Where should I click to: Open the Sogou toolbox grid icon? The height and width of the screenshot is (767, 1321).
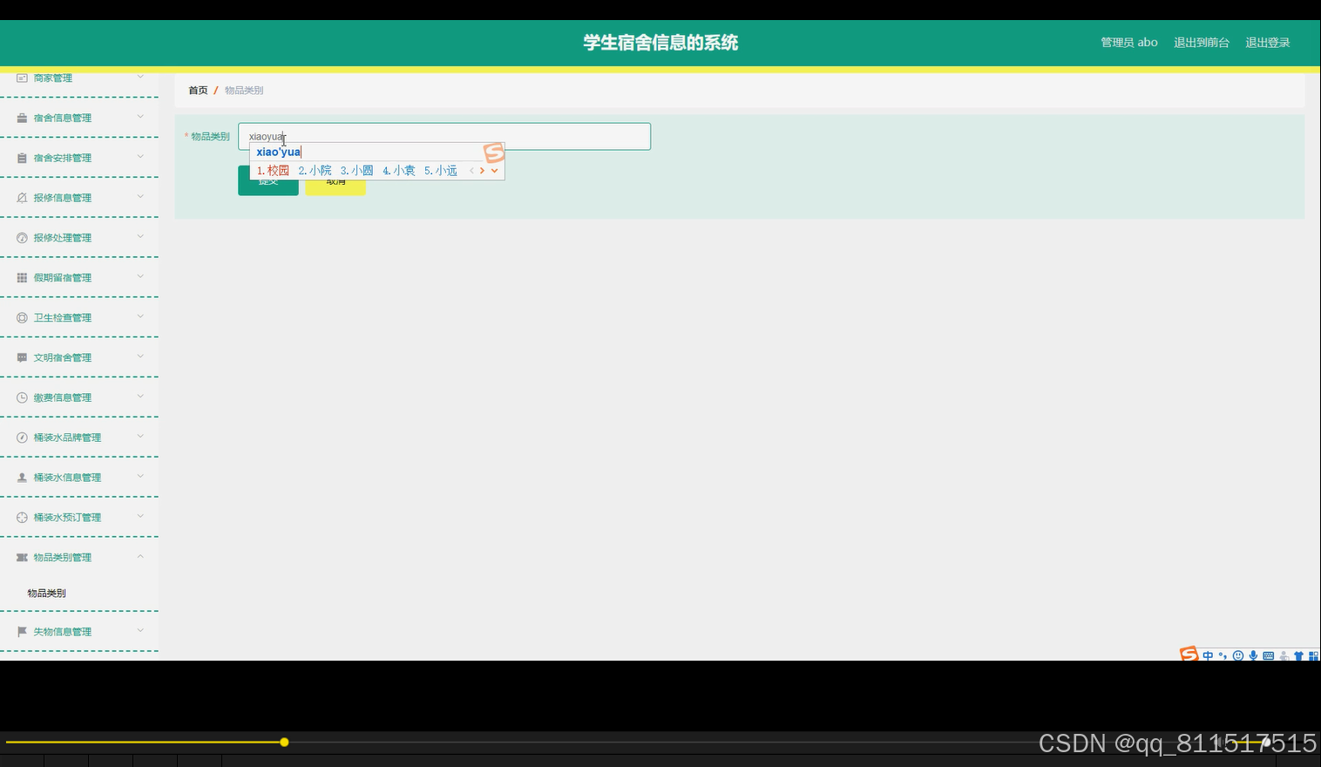click(x=1313, y=655)
